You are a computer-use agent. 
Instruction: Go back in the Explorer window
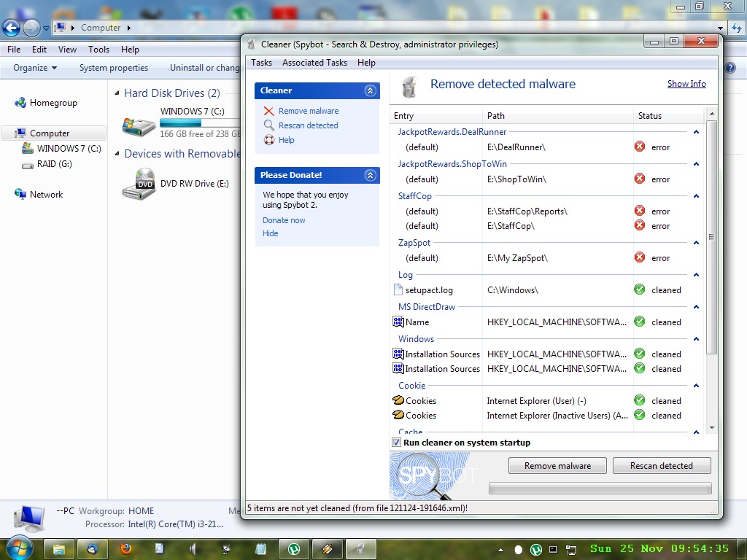point(12,28)
